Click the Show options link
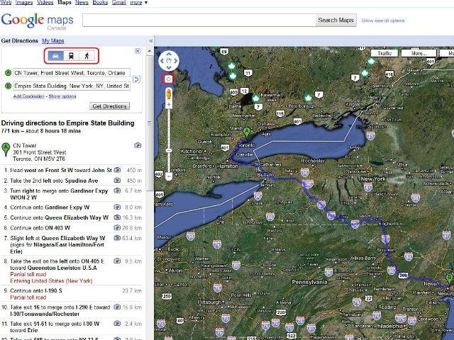The image size is (454, 340). 62,96
